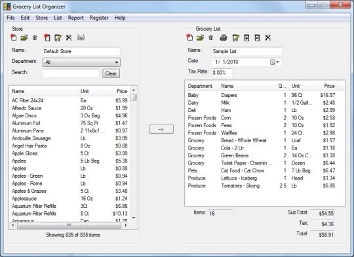This screenshot has height=257, width=354.
Task: Select 'AC Filter 24x24' in store list
Action: [x=69, y=100]
